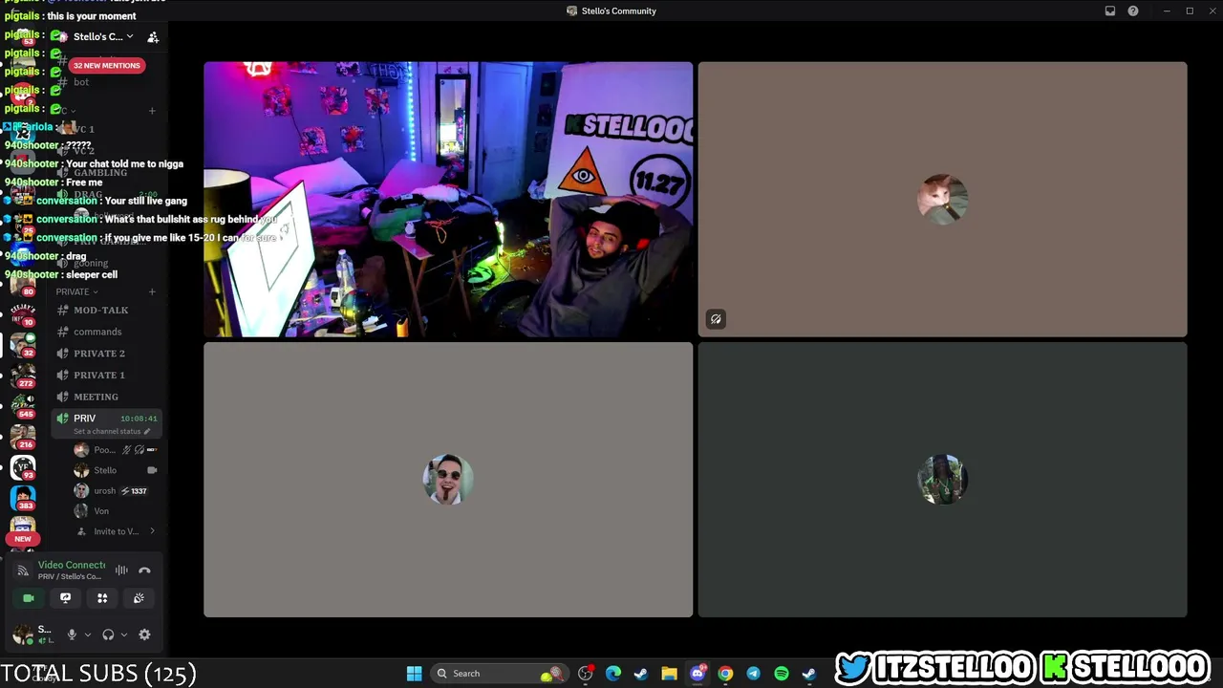Image resolution: width=1223 pixels, height=688 pixels.
Task: Open Discord user settings gear
Action: coord(144,634)
